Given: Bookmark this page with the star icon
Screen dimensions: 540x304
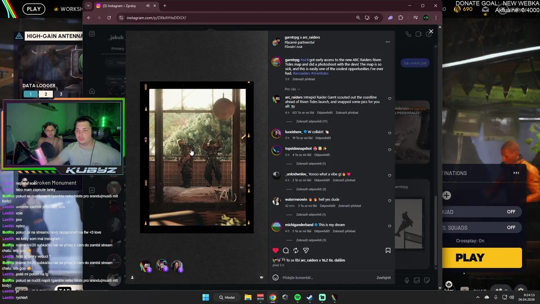Looking at the screenshot, I should 376,18.
